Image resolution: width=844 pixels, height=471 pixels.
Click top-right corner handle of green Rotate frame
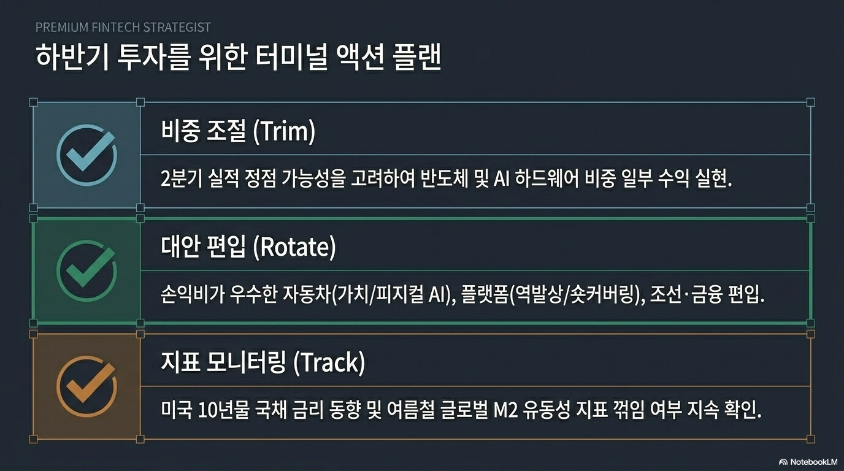tap(810, 218)
